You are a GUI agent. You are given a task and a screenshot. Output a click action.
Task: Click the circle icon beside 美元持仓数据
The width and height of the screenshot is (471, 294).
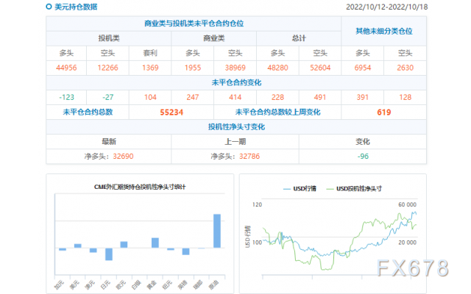[49, 7]
